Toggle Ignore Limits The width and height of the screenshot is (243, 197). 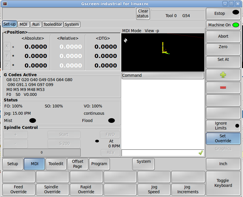point(223,125)
